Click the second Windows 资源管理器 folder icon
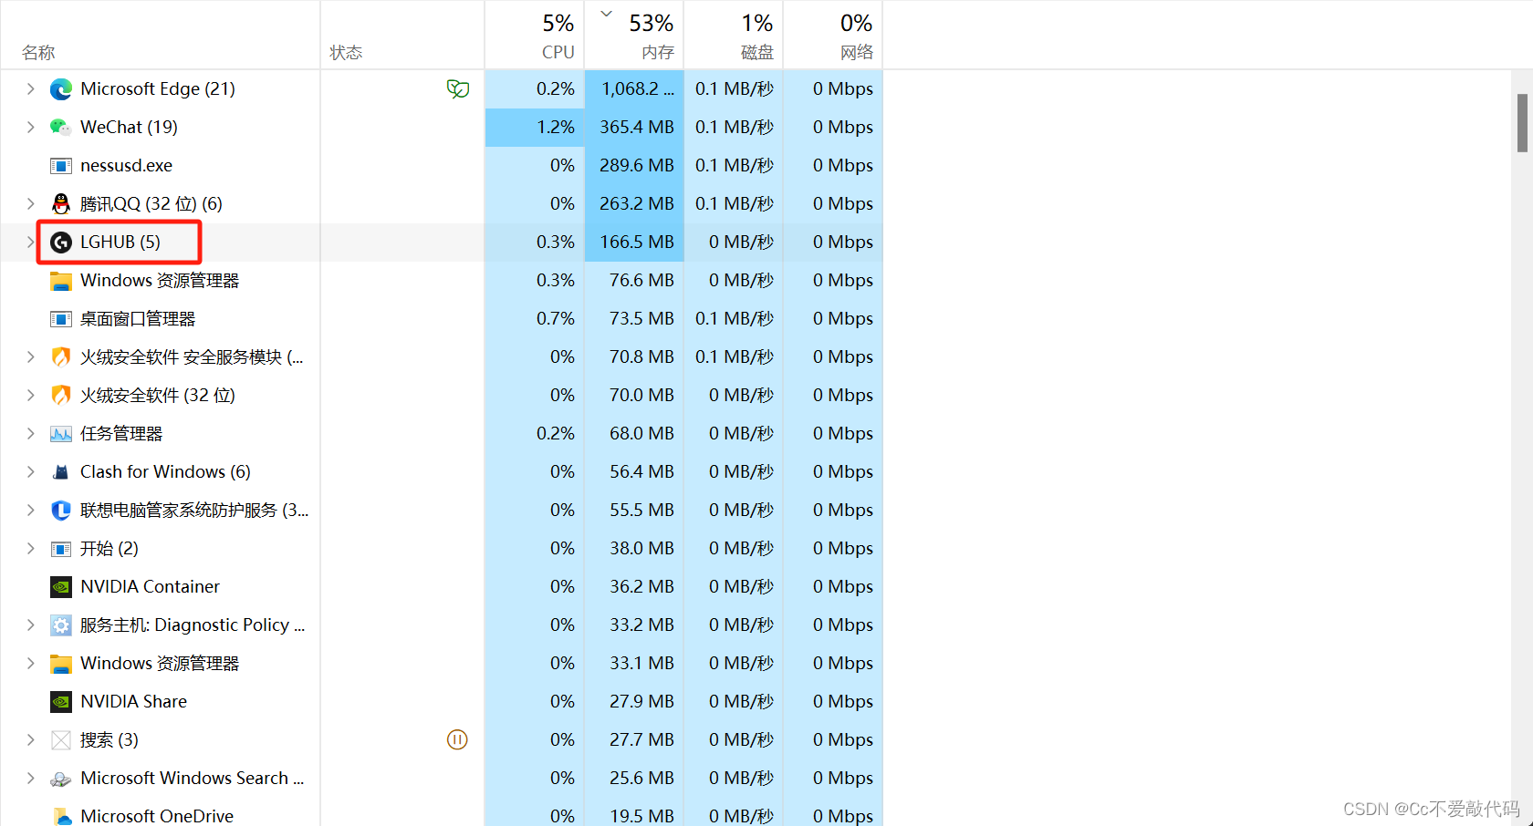1533x826 pixels. coord(61,664)
